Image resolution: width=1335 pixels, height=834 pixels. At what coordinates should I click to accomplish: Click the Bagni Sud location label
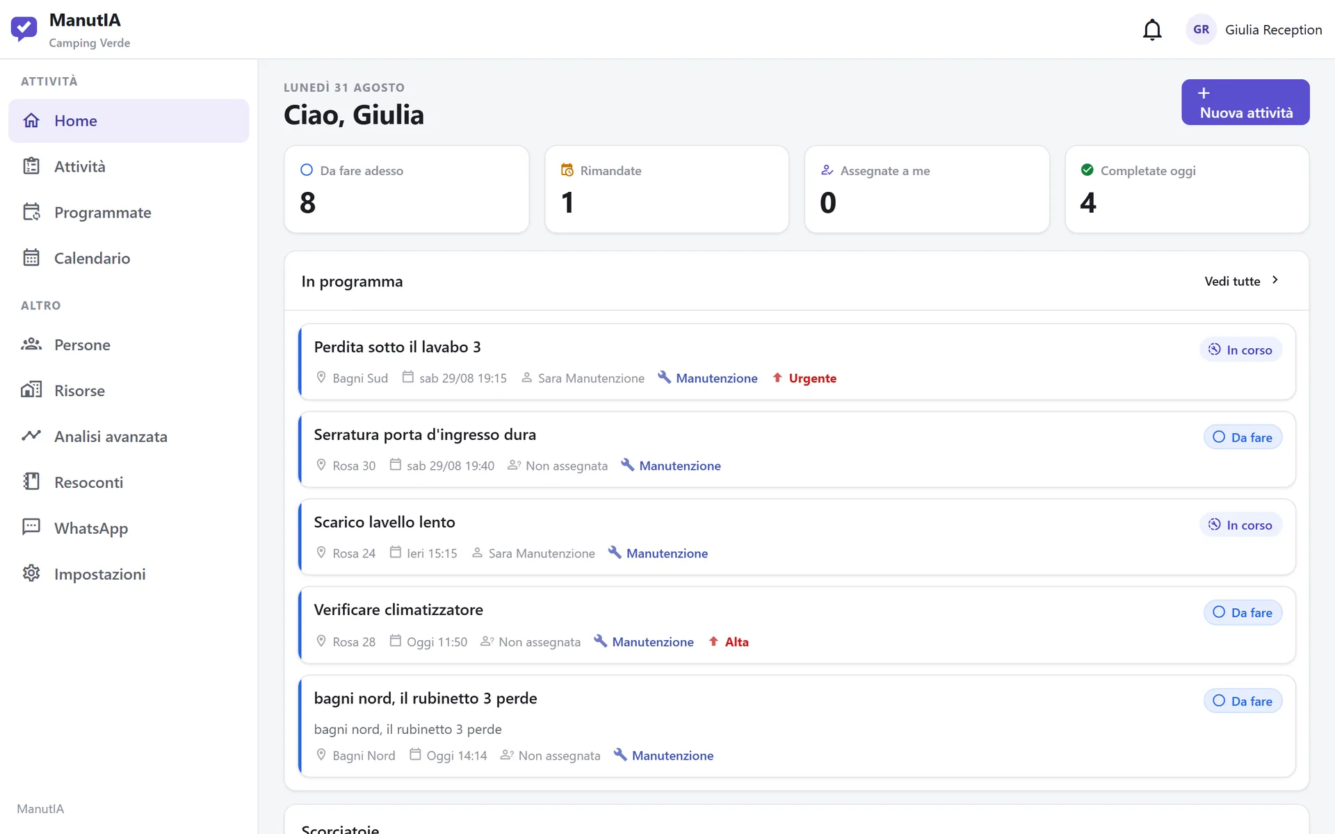(x=359, y=378)
